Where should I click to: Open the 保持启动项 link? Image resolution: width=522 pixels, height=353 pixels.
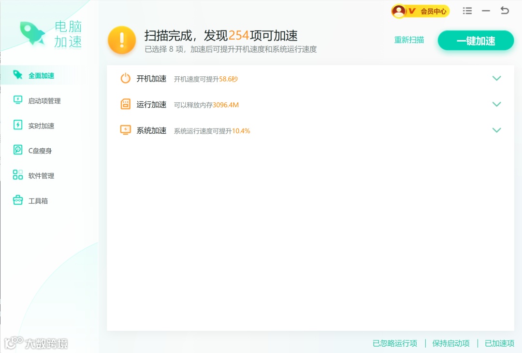pyautogui.click(x=451, y=343)
